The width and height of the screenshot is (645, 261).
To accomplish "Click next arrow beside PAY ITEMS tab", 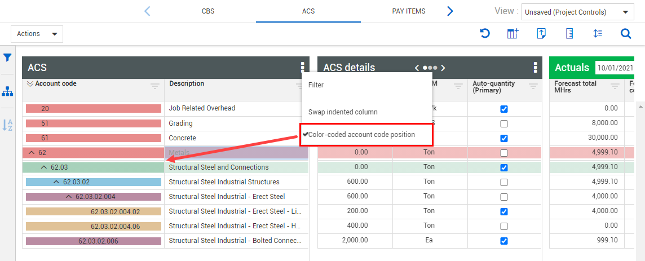I will [x=450, y=11].
